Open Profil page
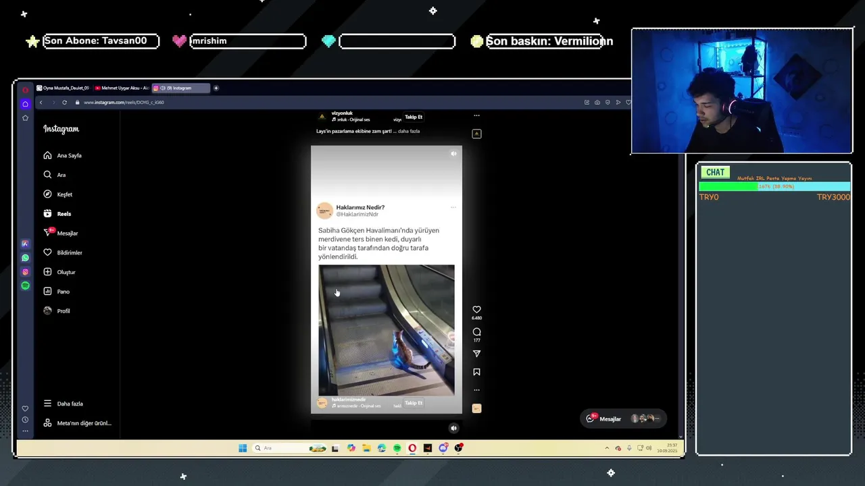 [56, 311]
